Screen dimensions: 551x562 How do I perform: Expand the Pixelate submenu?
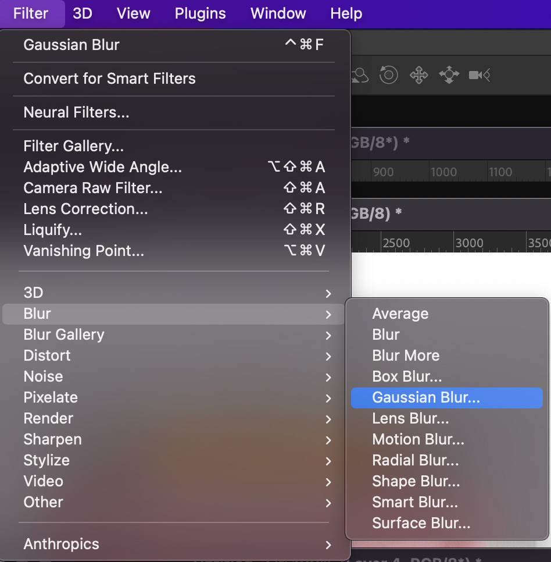(174, 397)
